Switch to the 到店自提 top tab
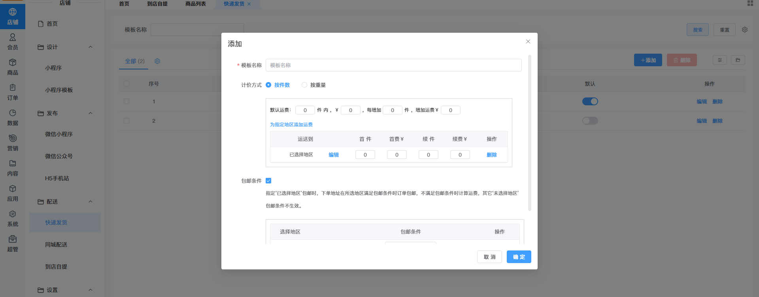 157,4
